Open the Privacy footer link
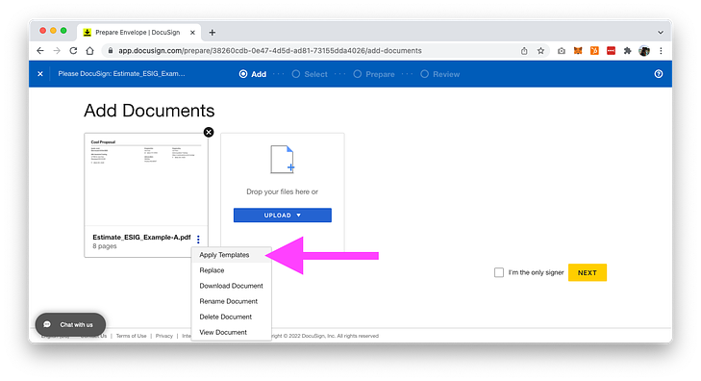Viewport: 701px width, 381px height. (164, 336)
